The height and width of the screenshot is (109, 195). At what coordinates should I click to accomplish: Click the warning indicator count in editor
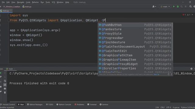[x=189, y=15]
